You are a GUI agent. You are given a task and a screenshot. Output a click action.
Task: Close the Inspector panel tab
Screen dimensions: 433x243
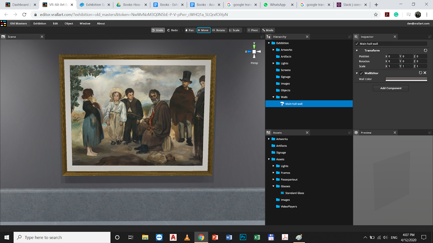(395, 37)
